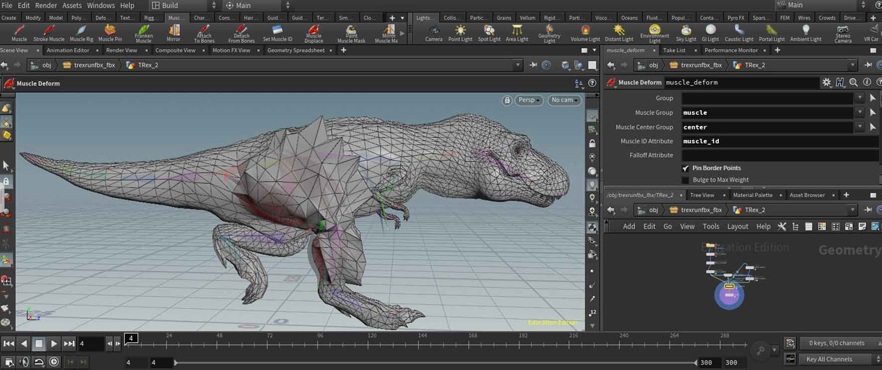
Task: Add an Ambient Light
Action: coord(805,33)
